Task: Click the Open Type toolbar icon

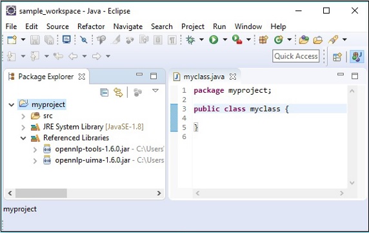Action: coord(304,40)
